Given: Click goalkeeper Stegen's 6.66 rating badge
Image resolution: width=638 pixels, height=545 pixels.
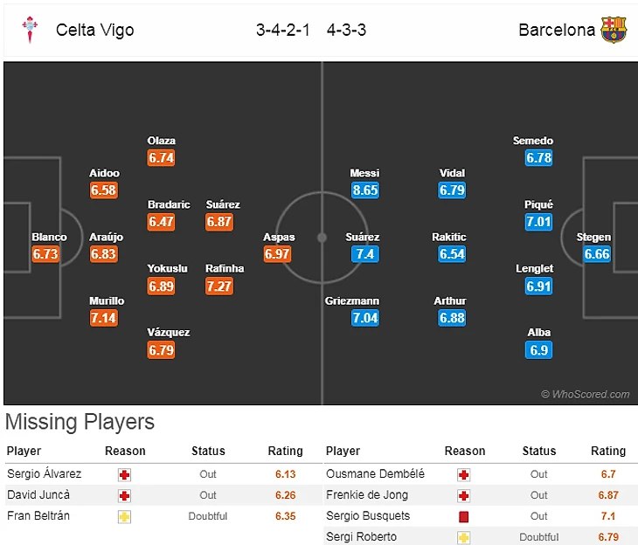Looking at the screenshot, I should pyautogui.click(x=597, y=254).
